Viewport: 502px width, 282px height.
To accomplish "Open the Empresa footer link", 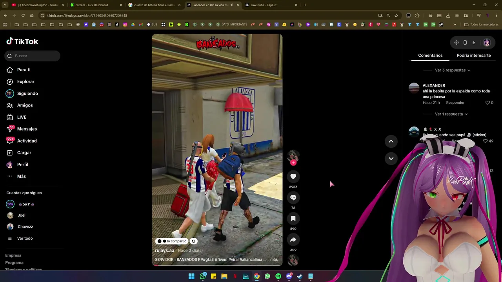I will pos(13,255).
